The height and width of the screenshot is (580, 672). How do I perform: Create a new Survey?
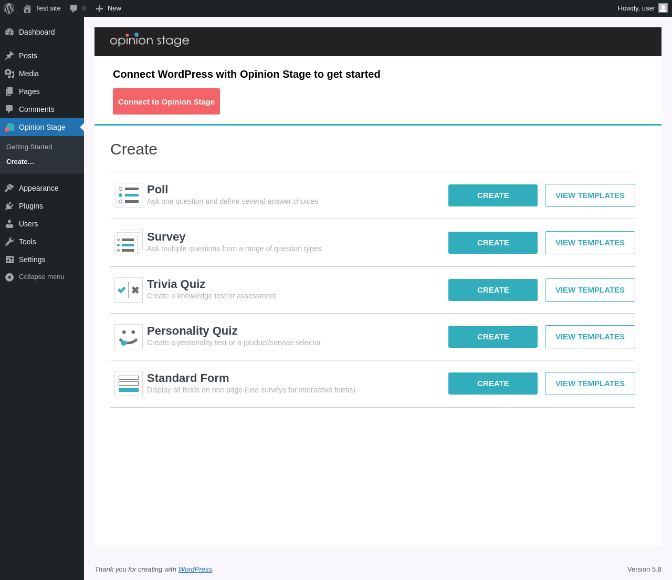click(x=493, y=243)
